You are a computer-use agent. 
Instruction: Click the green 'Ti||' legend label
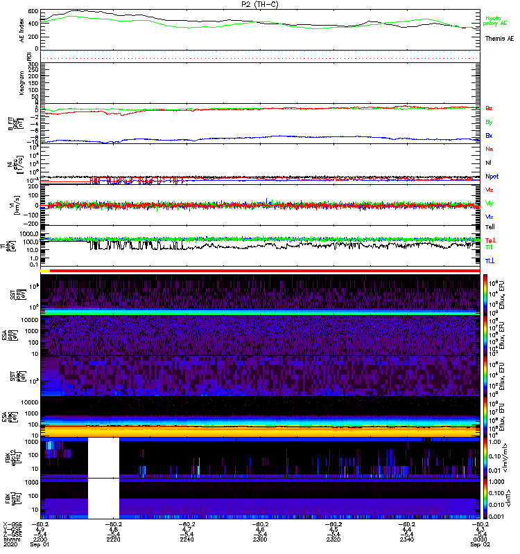click(489, 247)
